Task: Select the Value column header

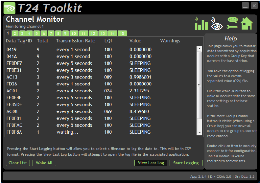Action: click(x=135, y=41)
